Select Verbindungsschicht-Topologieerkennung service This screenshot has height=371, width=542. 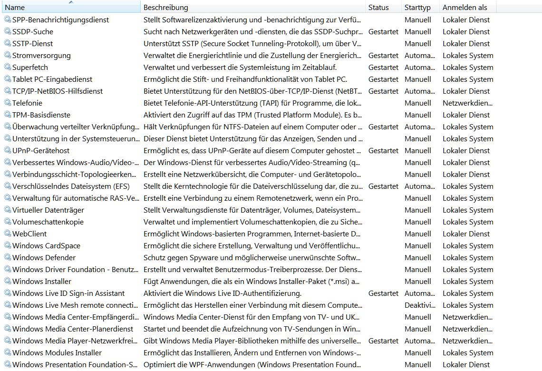pyautogui.click(x=74, y=174)
